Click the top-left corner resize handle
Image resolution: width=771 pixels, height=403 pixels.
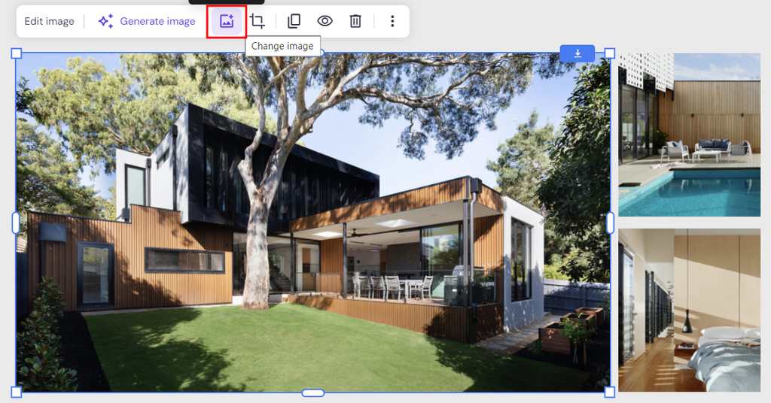[17, 53]
